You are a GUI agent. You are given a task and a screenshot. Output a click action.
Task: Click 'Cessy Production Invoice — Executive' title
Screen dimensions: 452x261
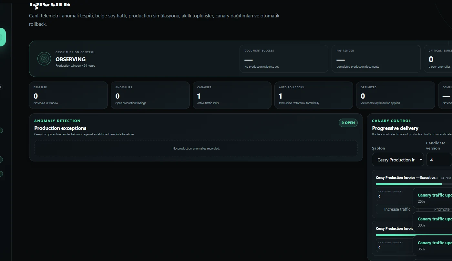pos(405,178)
